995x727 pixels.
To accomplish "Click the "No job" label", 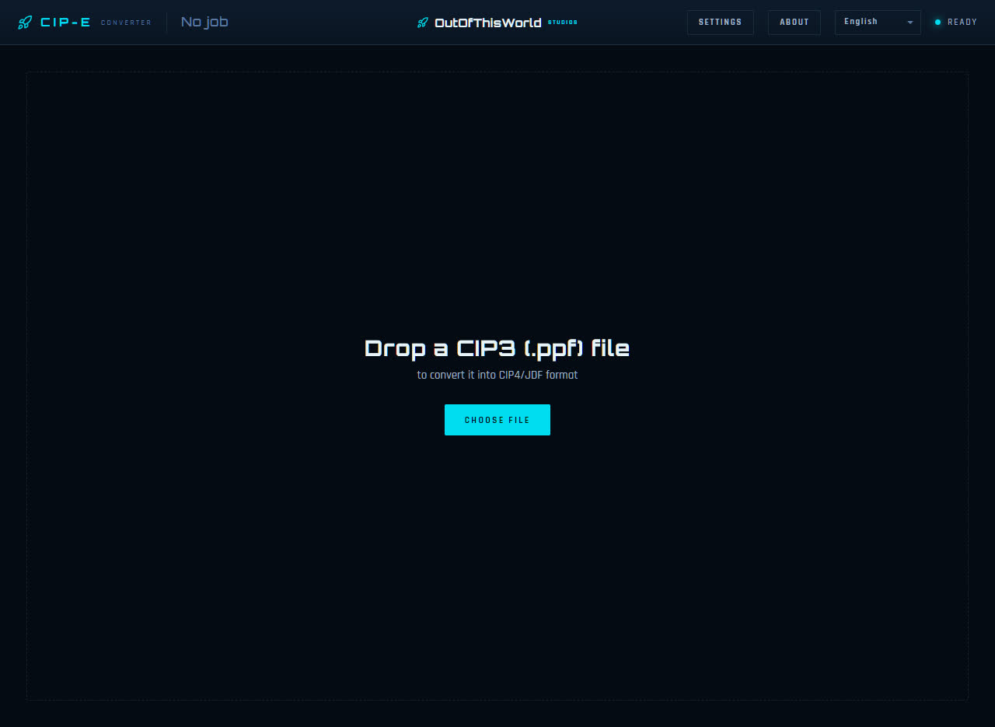I will tap(204, 22).
